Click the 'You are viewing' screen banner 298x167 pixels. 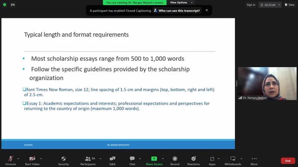click(135, 3)
